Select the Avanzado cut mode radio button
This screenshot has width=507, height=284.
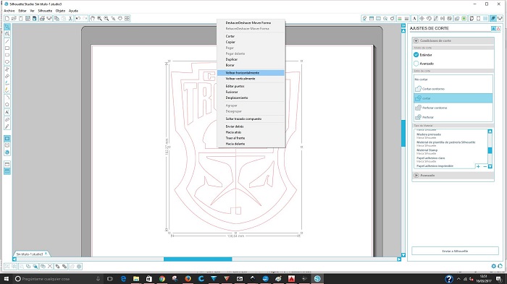(416, 64)
